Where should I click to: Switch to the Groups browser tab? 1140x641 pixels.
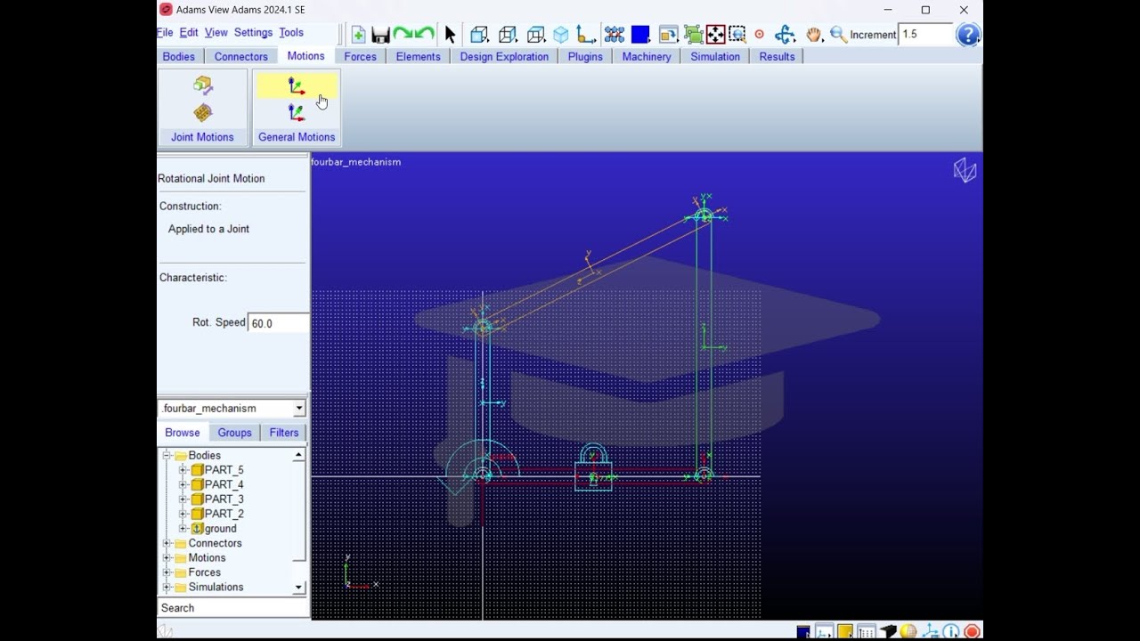(234, 433)
